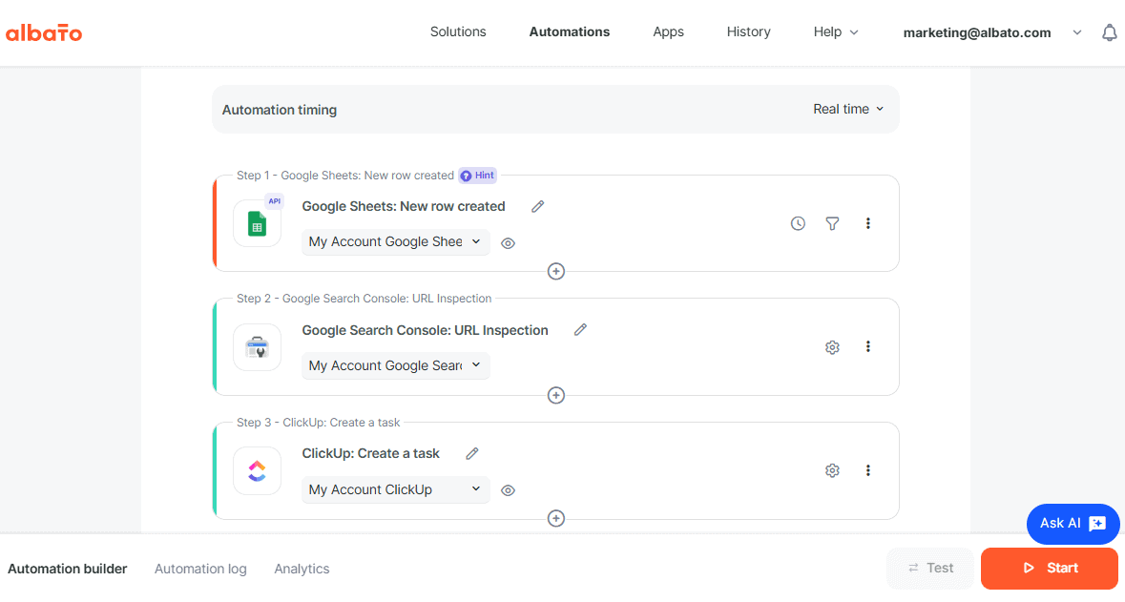Click the Start button
The width and height of the screenshot is (1125, 602).
(x=1050, y=569)
